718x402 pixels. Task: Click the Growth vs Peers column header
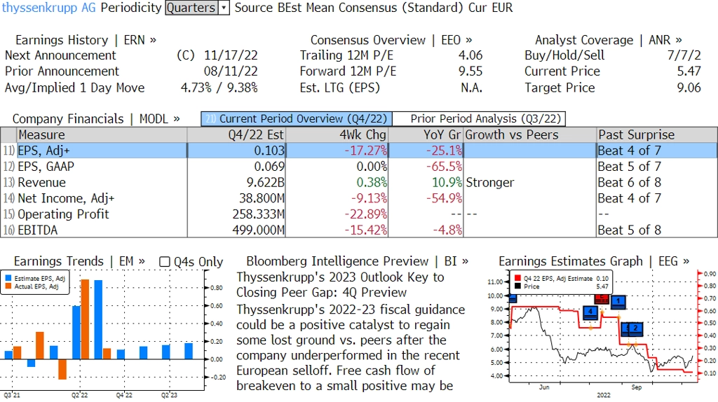pyautogui.click(x=530, y=135)
